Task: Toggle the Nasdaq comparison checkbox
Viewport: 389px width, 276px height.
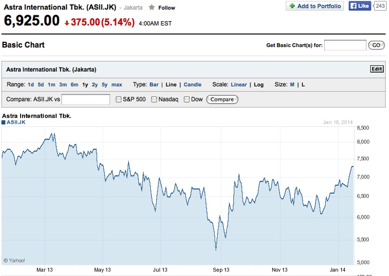Action: [x=154, y=99]
